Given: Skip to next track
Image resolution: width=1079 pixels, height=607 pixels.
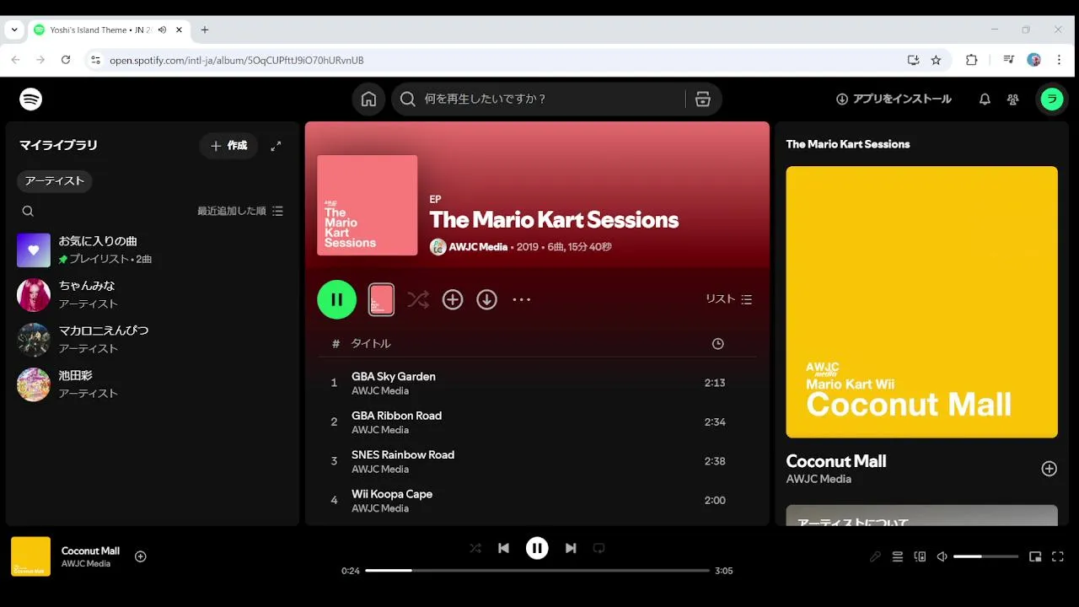Looking at the screenshot, I should pyautogui.click(x=571, y=548).
